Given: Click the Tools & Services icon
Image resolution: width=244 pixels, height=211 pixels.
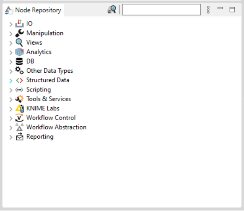Looking at the screenshot, I should (19, 99).
